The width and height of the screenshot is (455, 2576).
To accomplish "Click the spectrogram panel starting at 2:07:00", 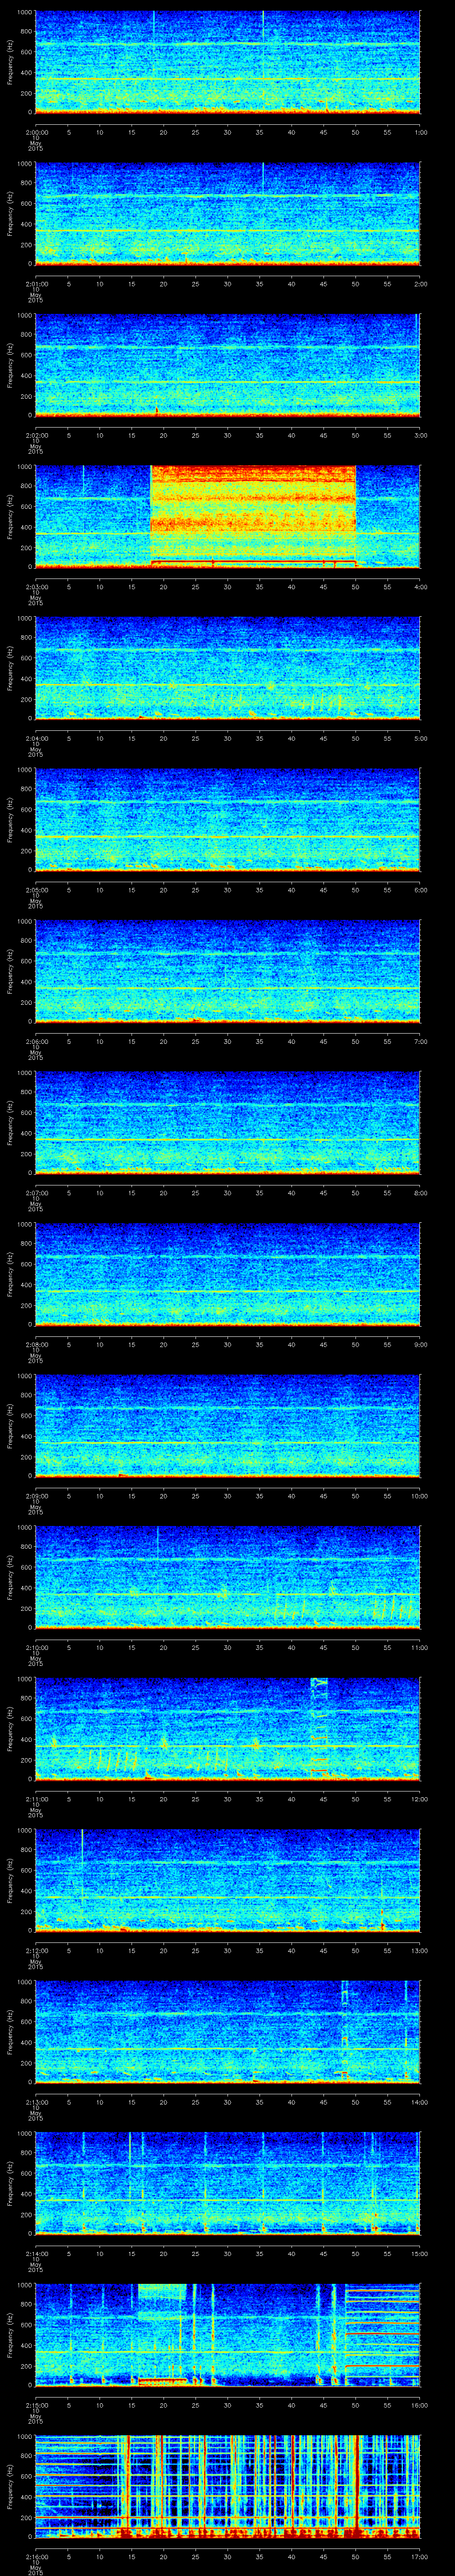I will click(x=227, y=1123).
